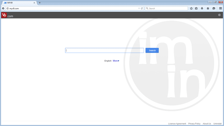Open a new tab with plus button
Viewport: 224px width, 126px height.
(x=40, y=3)
